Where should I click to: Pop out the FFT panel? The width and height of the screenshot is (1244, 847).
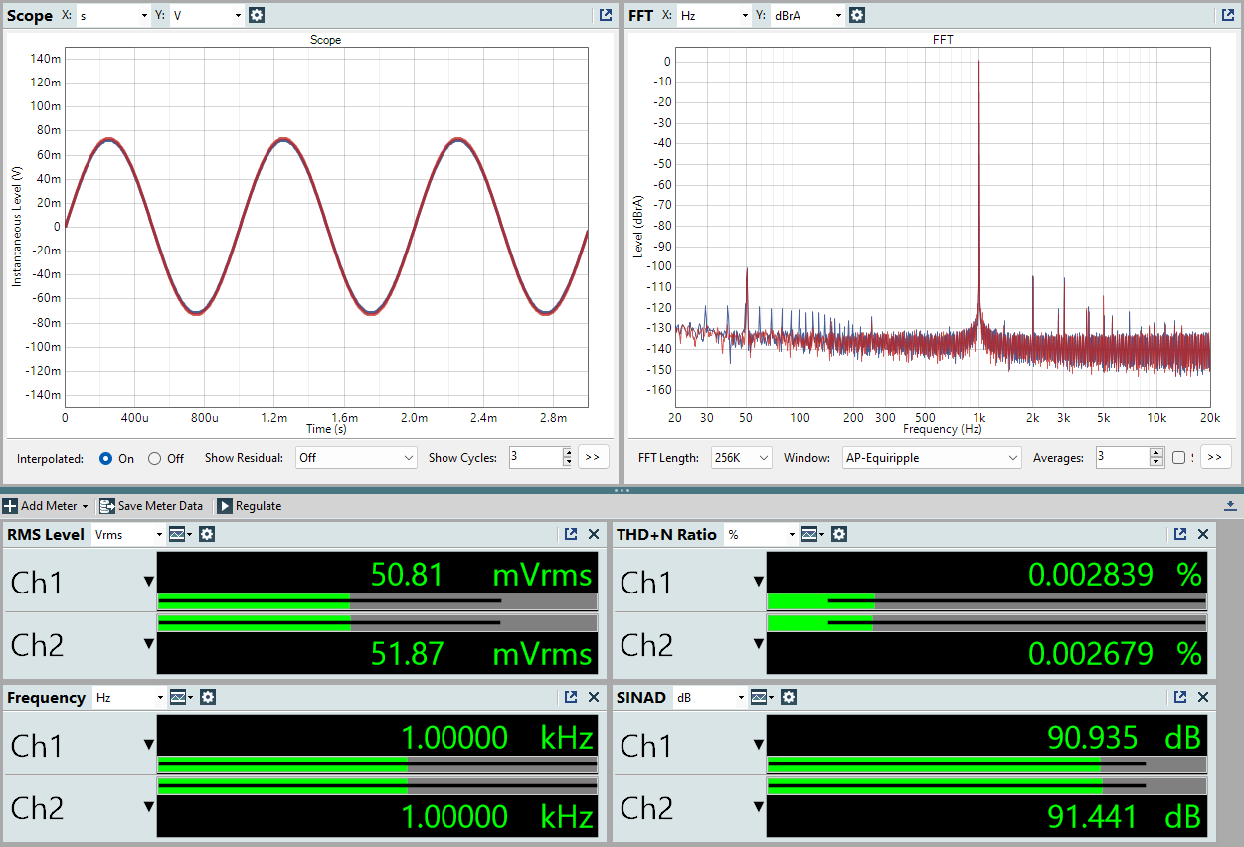pyautogui.click(x=1227, y=15)
